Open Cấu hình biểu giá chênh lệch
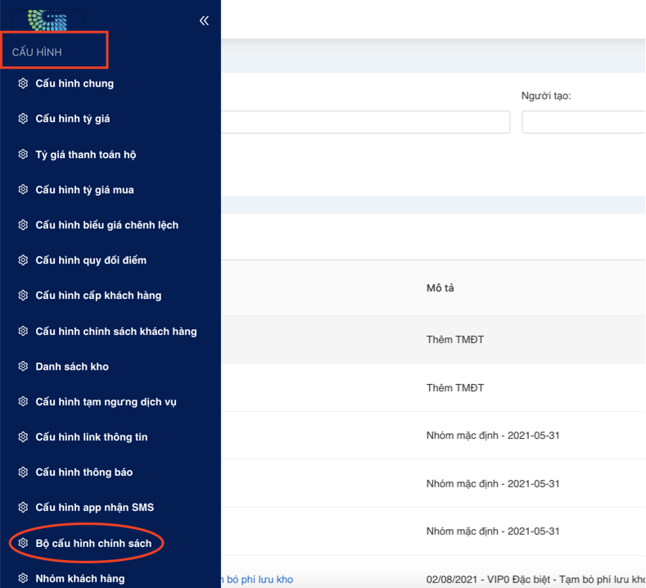 (x=106, y=225)
